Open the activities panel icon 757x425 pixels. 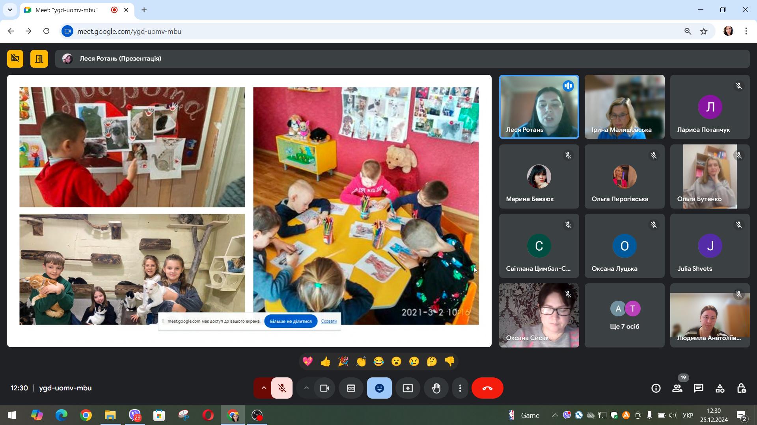(720, 388)
